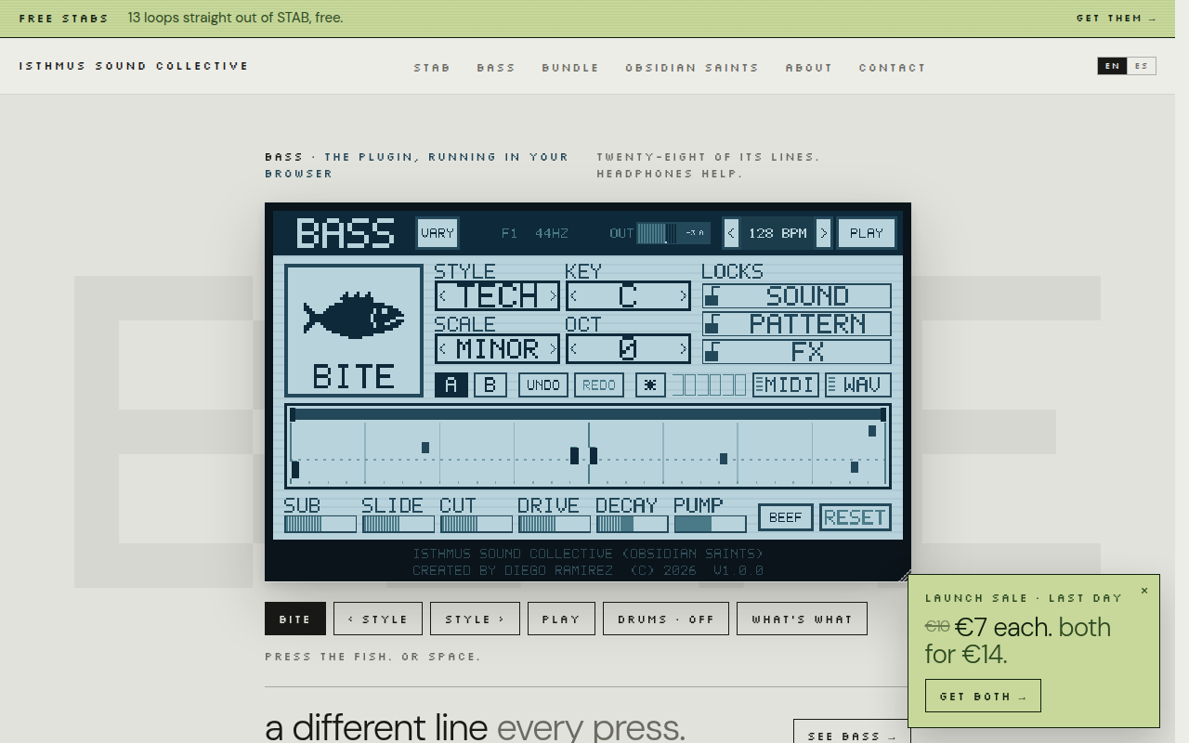Image resolution: width=1189 pixels, height=743 pixels.
Task: Click PLAY in plugin header
Action: pyautogui.click(x=867, y=233)
